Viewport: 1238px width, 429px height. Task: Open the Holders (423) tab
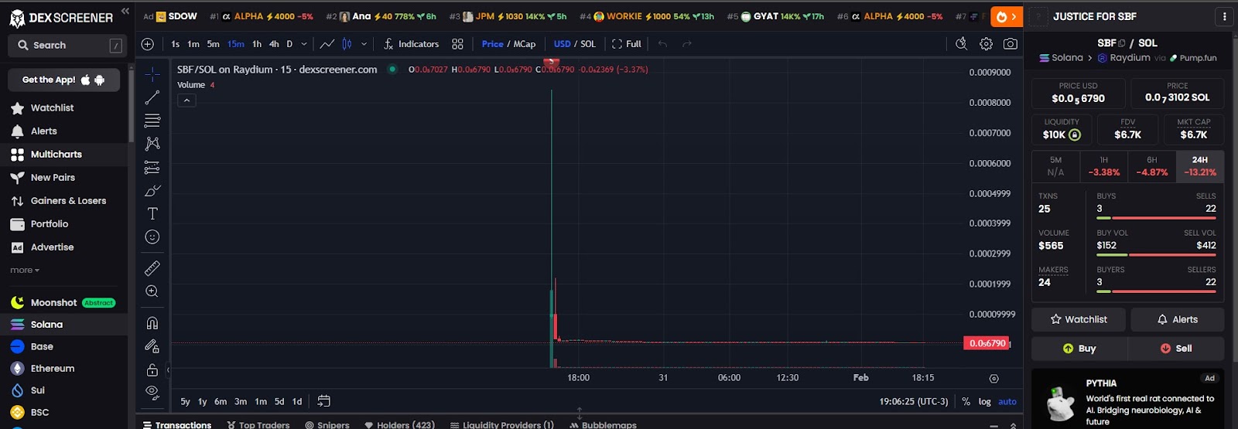[x=400, y=424]
